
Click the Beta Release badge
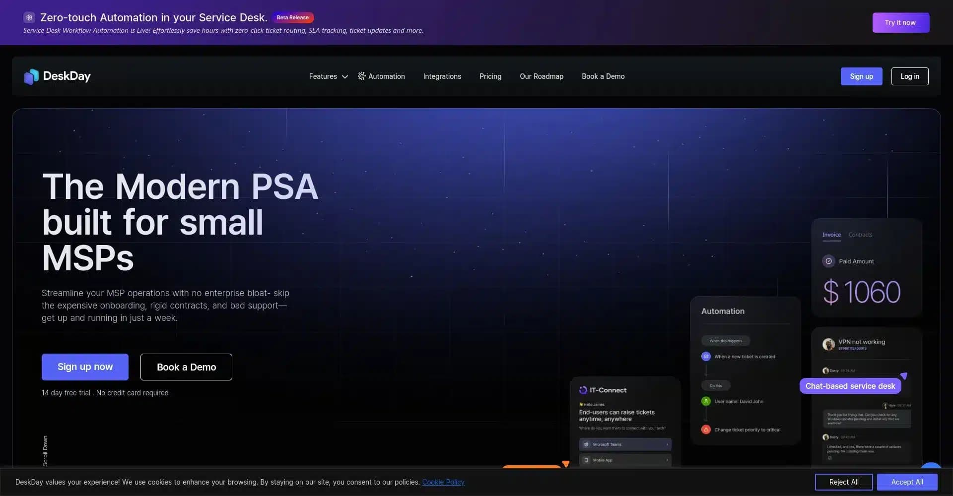pyautogui.click(x=292, y=17)
